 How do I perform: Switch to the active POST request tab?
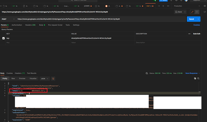(150, 6)
